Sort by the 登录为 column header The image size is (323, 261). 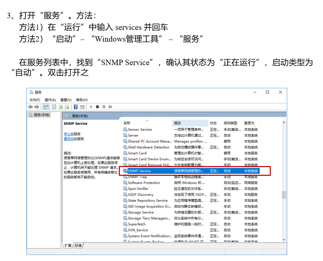pyautogui.click(x=251, y=123)
